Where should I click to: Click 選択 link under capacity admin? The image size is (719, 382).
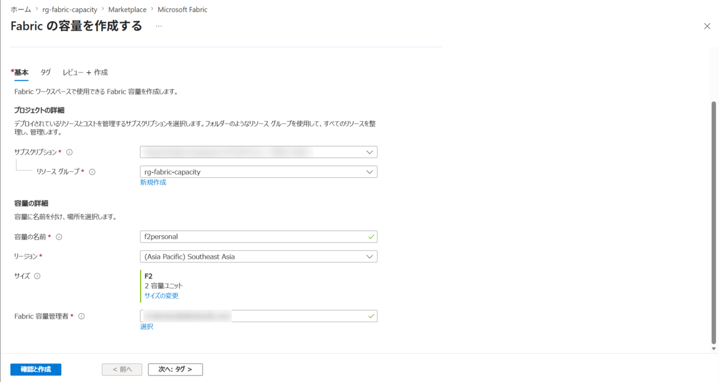click(147, 326)
